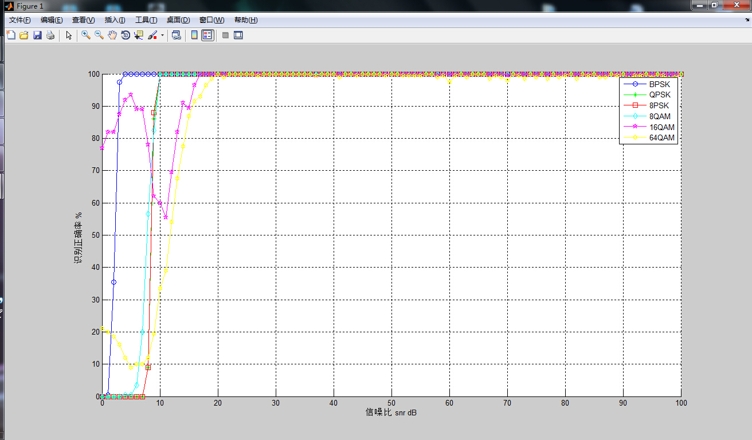This screenshot has width=752, height=440.
Task: Select the y-axis label 识别正确率 %
Action: [x=79, y=237]
